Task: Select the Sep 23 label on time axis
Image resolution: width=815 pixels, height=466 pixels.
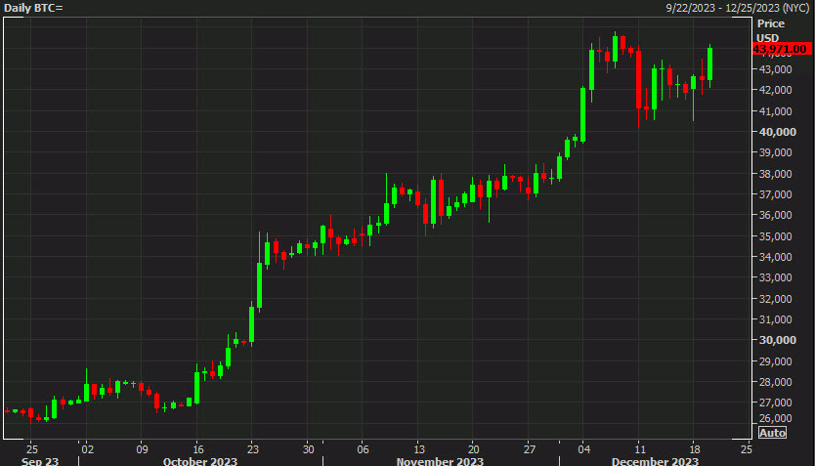Action: click(x=39, y=461)
